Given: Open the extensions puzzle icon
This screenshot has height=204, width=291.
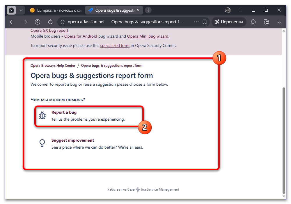Looking at the screenshot, I should [253, 22].
